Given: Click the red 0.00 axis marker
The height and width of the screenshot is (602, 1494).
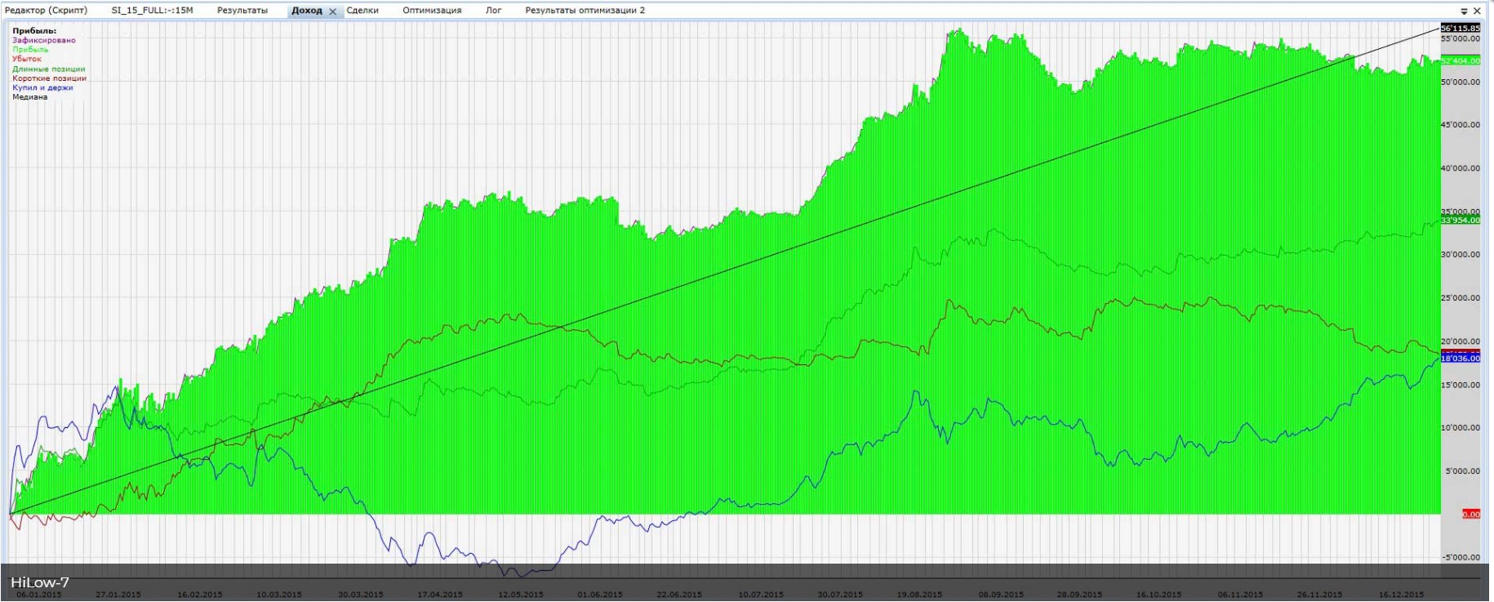Looking at the screenshot, I should (x=1470, y=515).
